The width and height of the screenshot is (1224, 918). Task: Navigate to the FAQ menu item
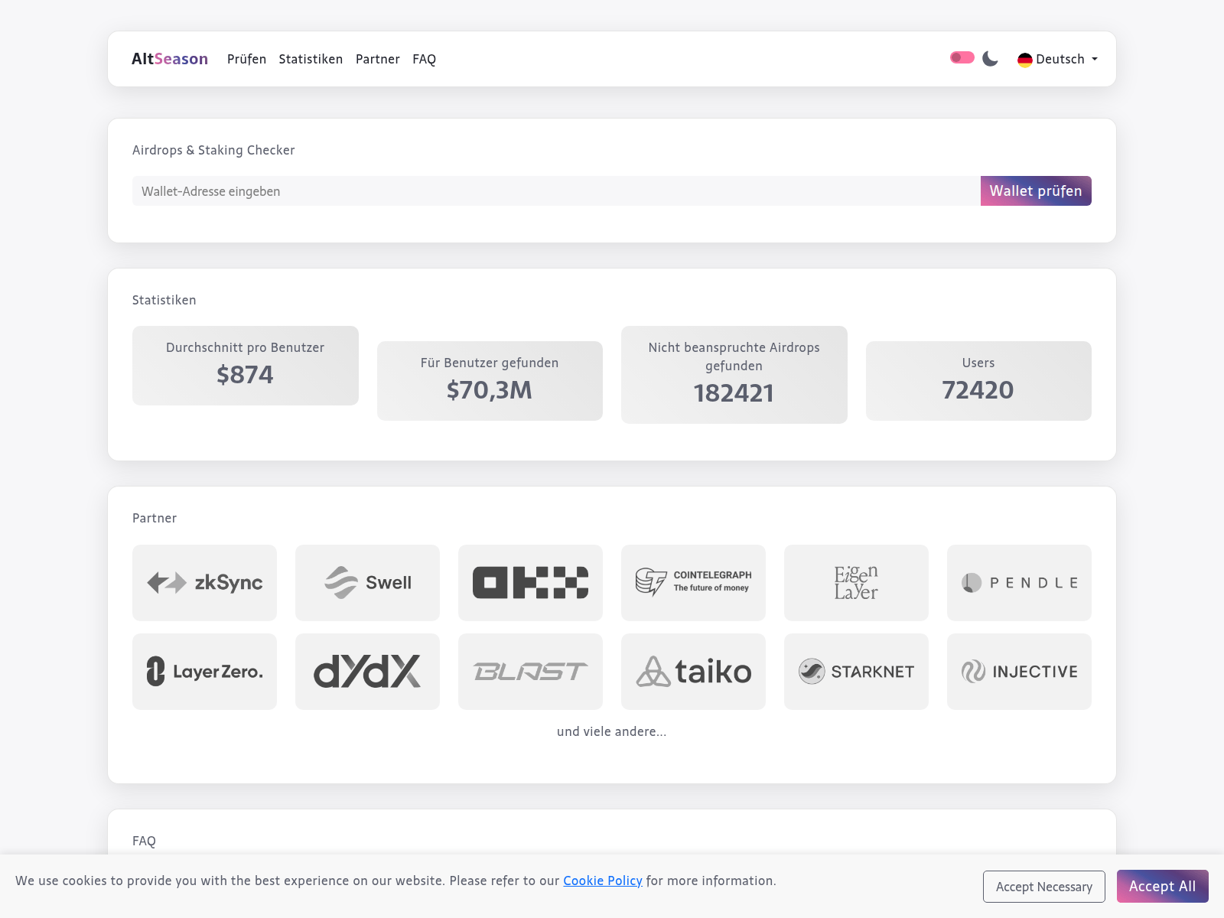[x=424, y=59]
